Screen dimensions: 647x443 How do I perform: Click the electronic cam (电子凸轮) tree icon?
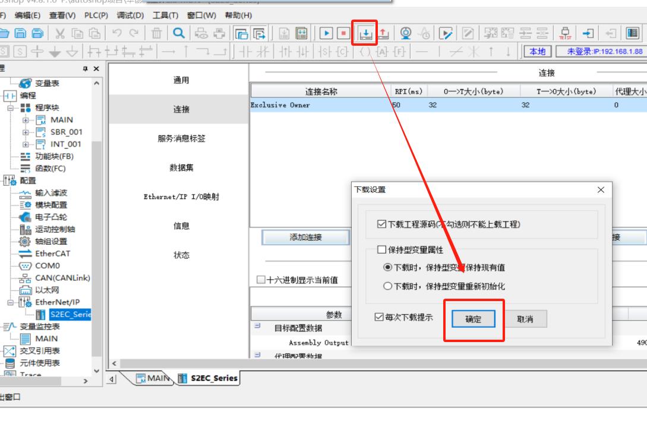pos(25,217)
